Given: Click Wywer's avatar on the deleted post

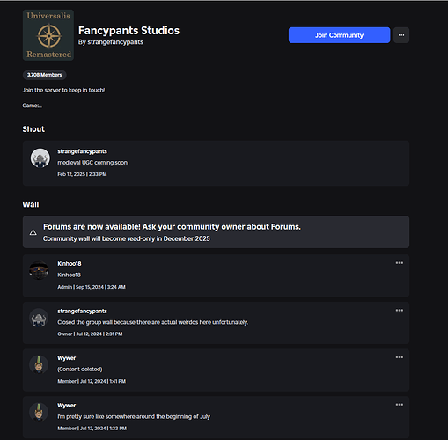Looking at the screenshot, I should tap(39, 364).
